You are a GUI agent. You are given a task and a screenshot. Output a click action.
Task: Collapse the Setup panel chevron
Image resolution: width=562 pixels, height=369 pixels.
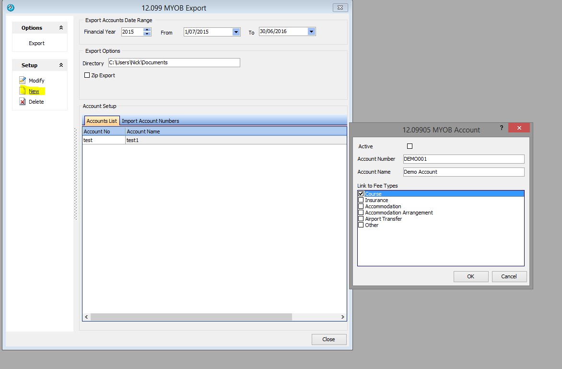(61, 65)
